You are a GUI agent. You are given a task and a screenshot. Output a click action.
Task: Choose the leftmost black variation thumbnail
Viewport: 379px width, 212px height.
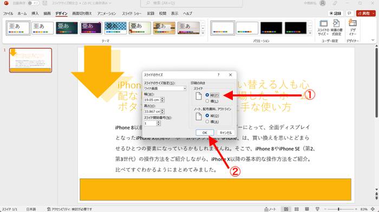(271, 28)
